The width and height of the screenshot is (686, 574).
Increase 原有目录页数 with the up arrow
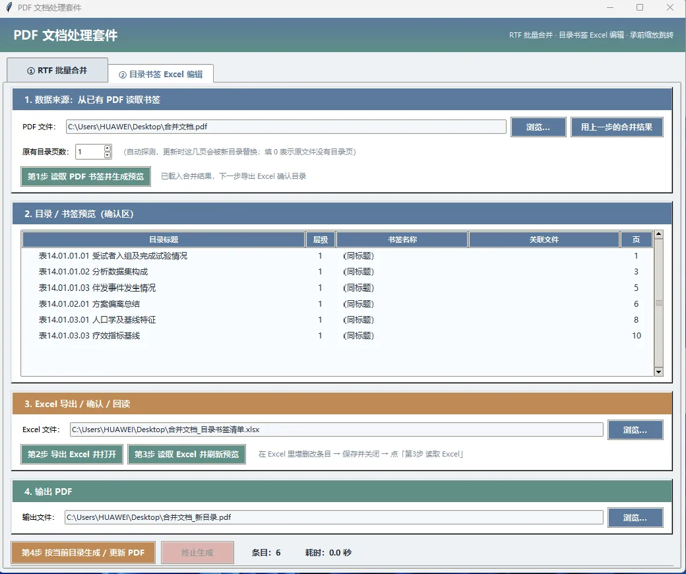coord(108,148)
